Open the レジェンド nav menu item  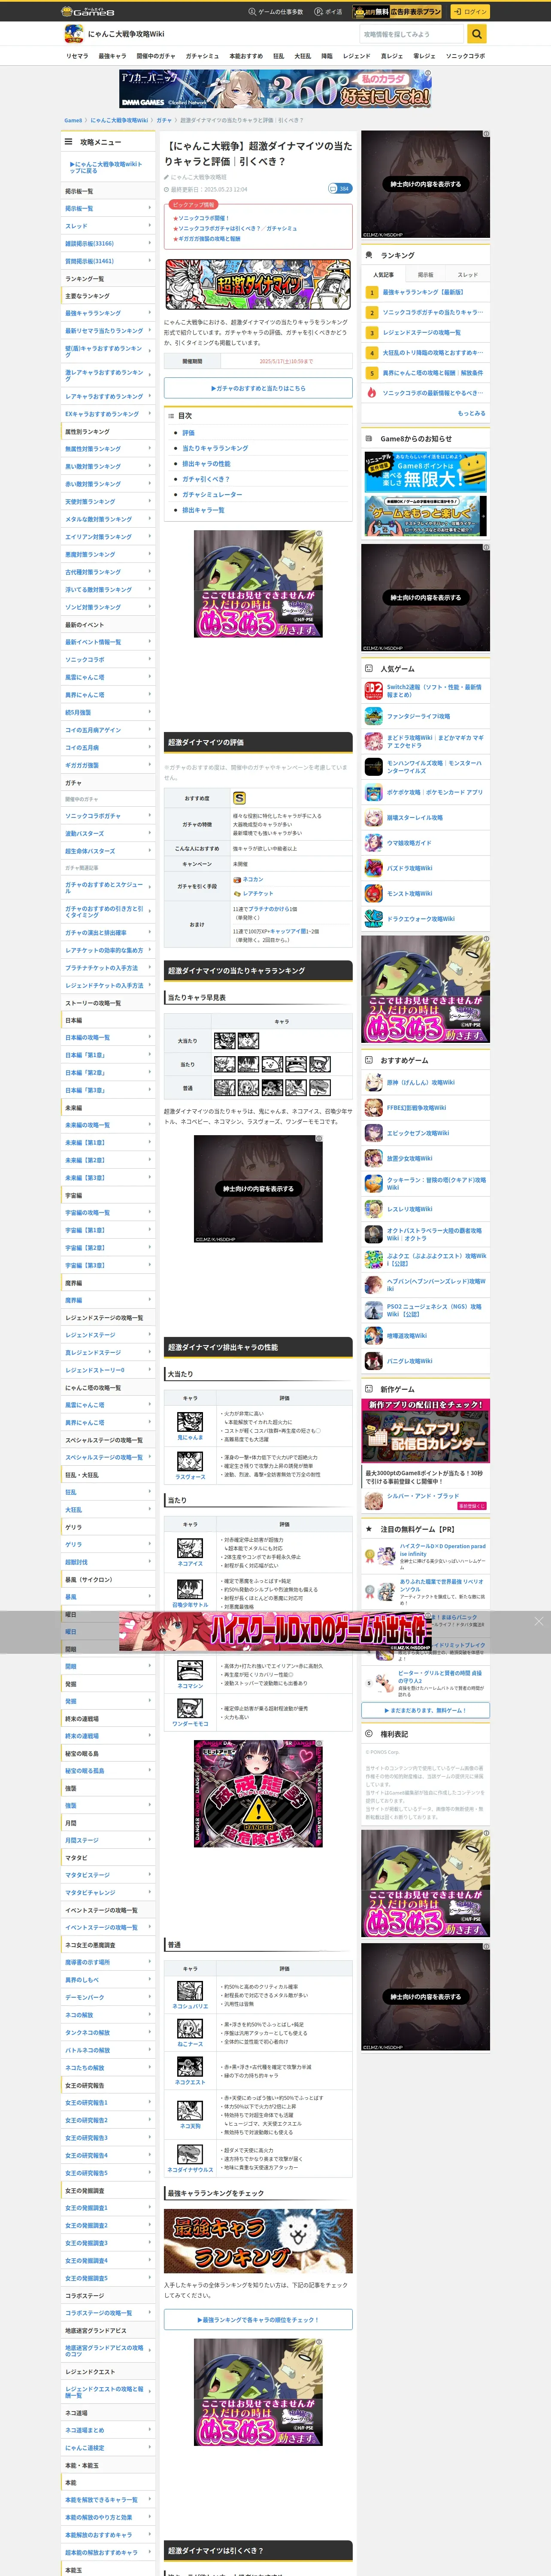click(357, 56)
